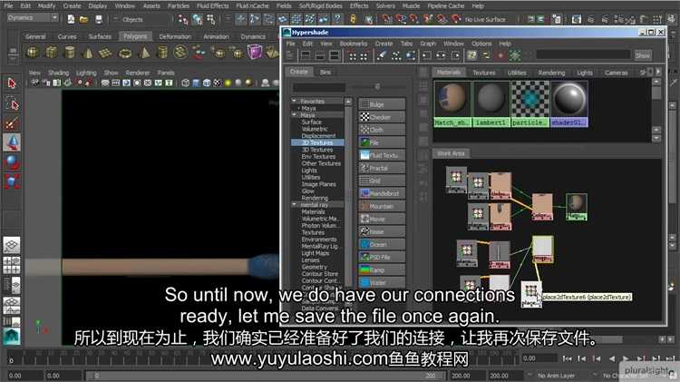Click Input and output connections icon

tap(441, 55)
